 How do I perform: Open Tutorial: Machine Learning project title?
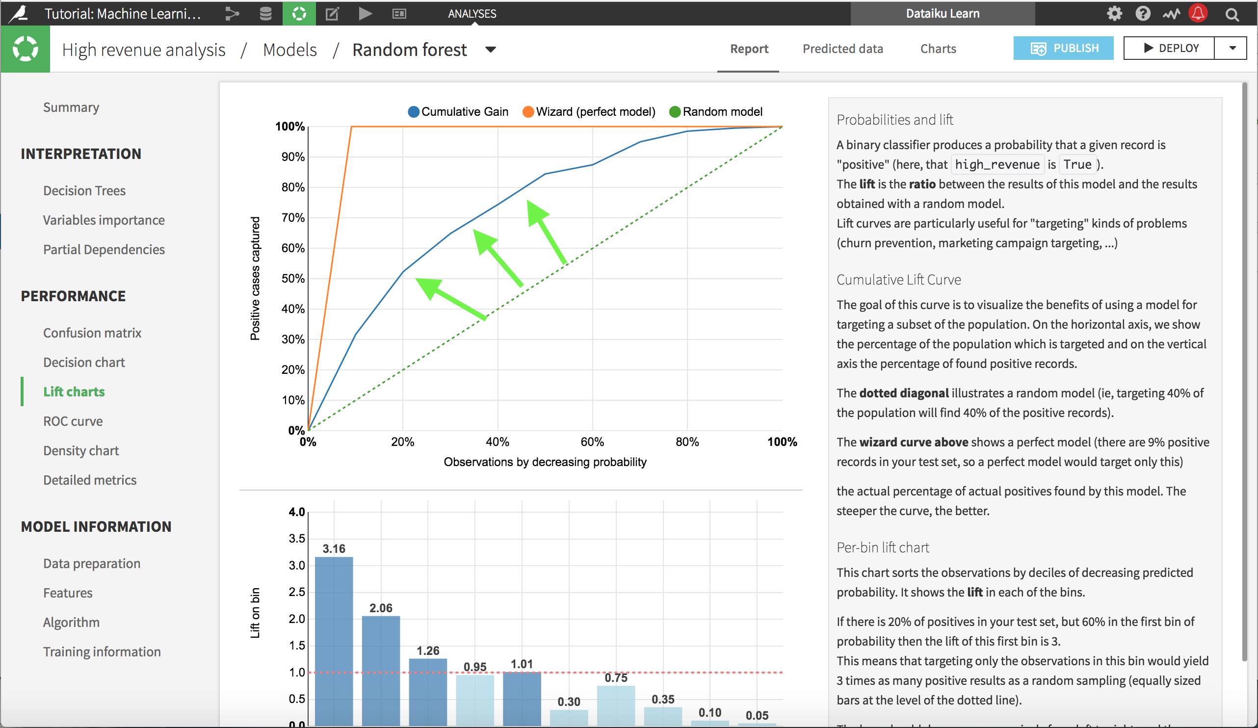[x=123, y=13]
